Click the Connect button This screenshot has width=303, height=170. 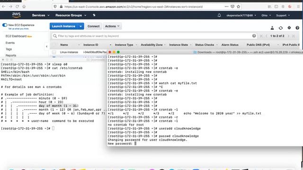(94, 26)
